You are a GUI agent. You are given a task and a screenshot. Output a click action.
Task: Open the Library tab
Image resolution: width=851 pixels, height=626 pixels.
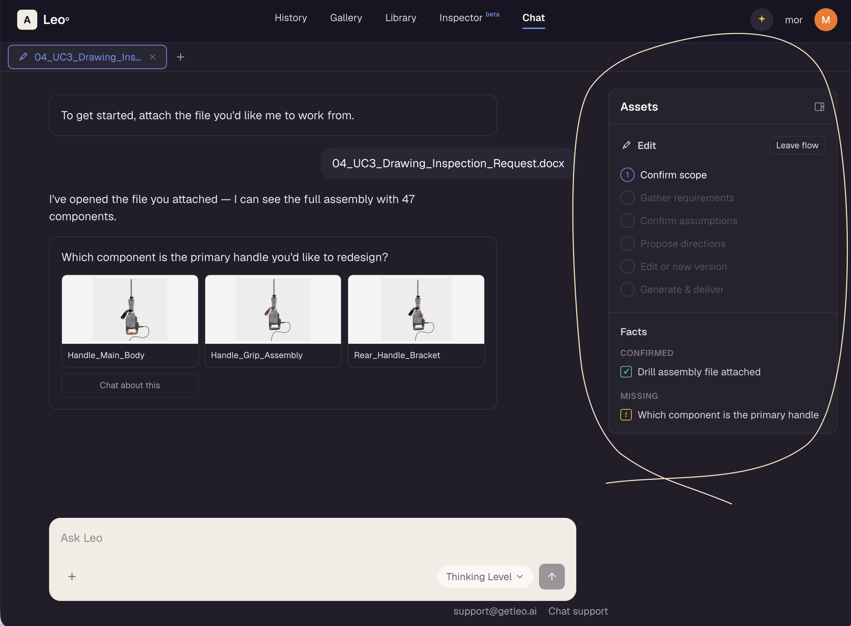click(x=400, y=18)
